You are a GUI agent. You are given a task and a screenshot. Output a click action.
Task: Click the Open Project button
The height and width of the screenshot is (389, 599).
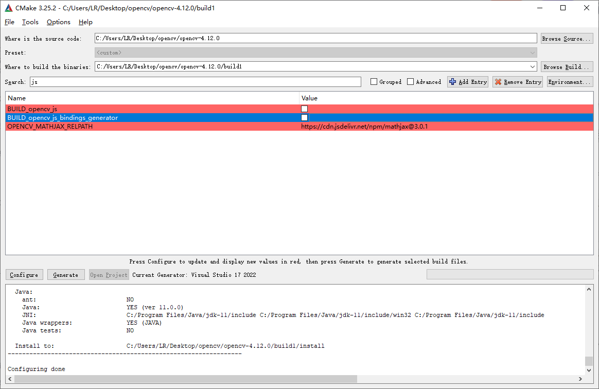109,275
